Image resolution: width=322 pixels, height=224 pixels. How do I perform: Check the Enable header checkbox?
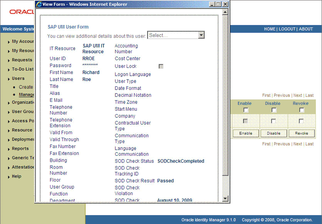246,110
